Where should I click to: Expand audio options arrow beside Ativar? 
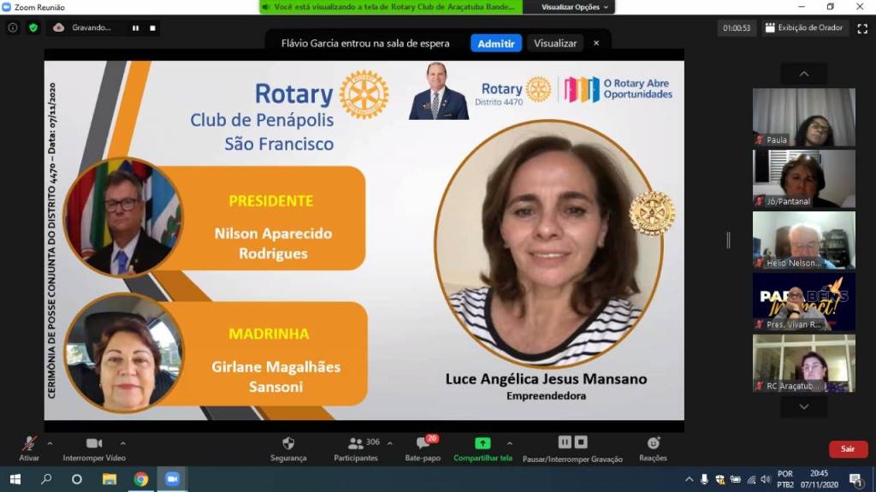50,443
